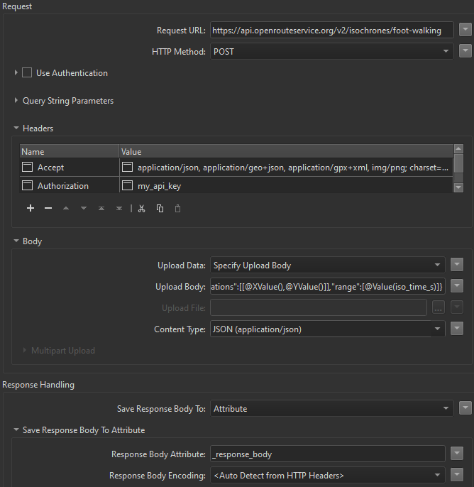Open the Request URL arrow menu button
The width and height of the screenshot is (474, 487).
point(465,30)
